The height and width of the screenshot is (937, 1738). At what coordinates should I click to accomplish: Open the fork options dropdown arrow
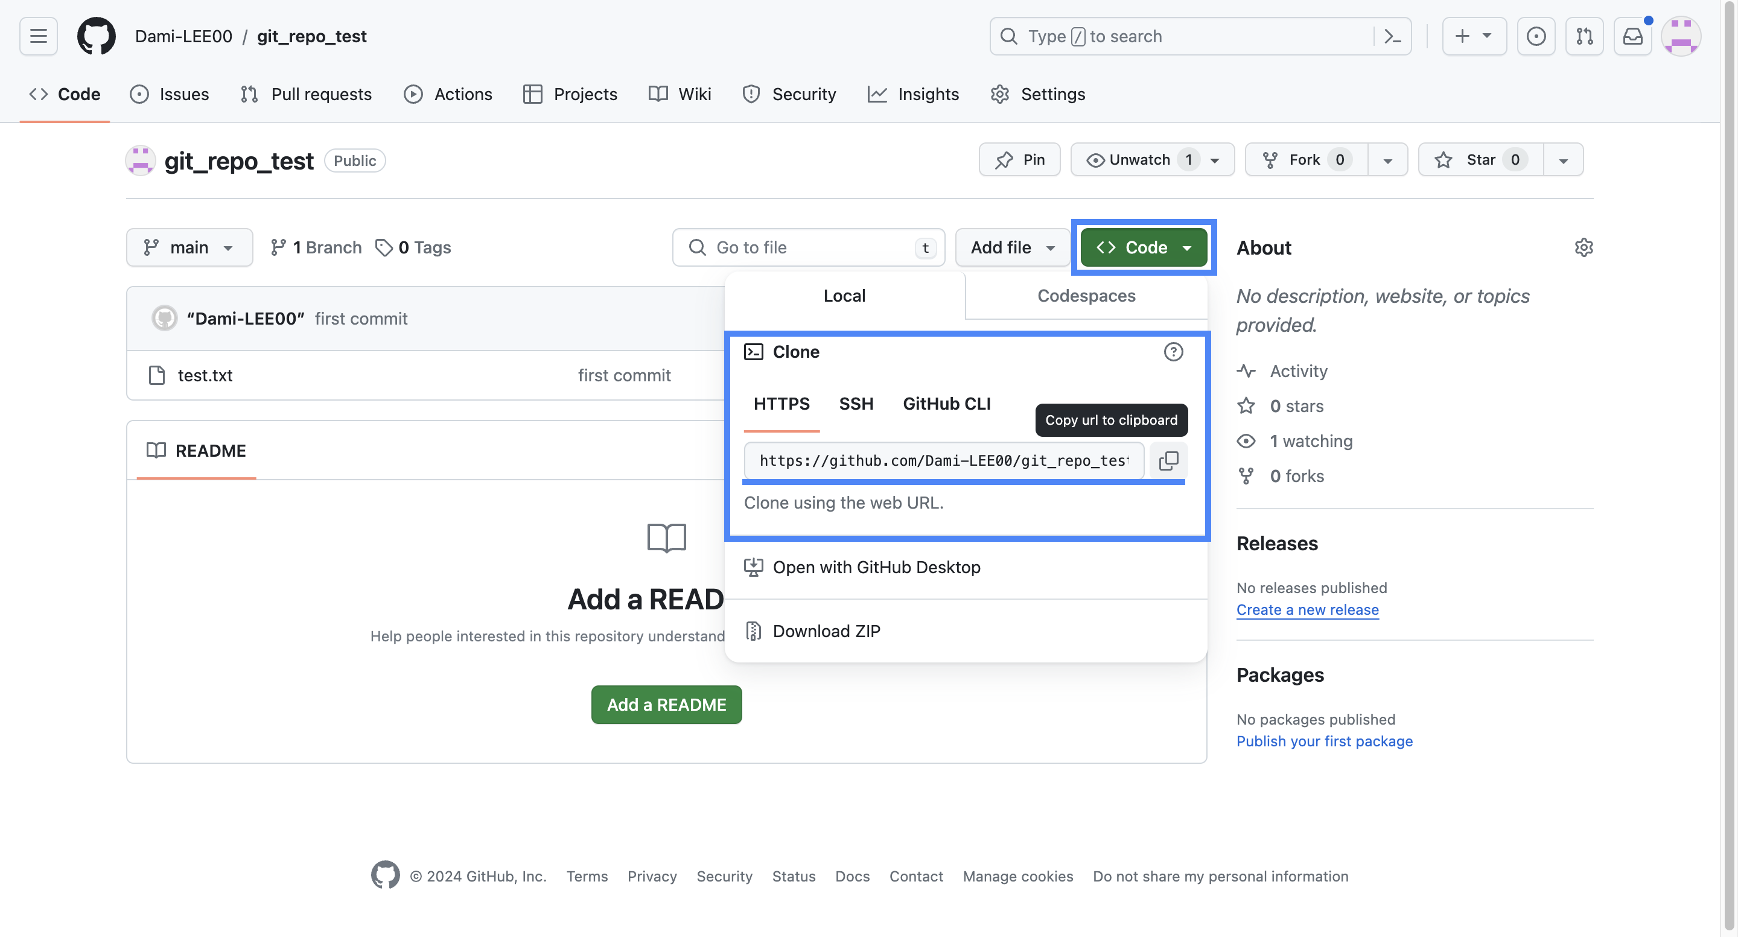pyautogui.click(x=1388, y=159)
